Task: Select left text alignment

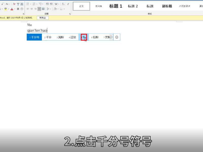Action: point(28,9)
